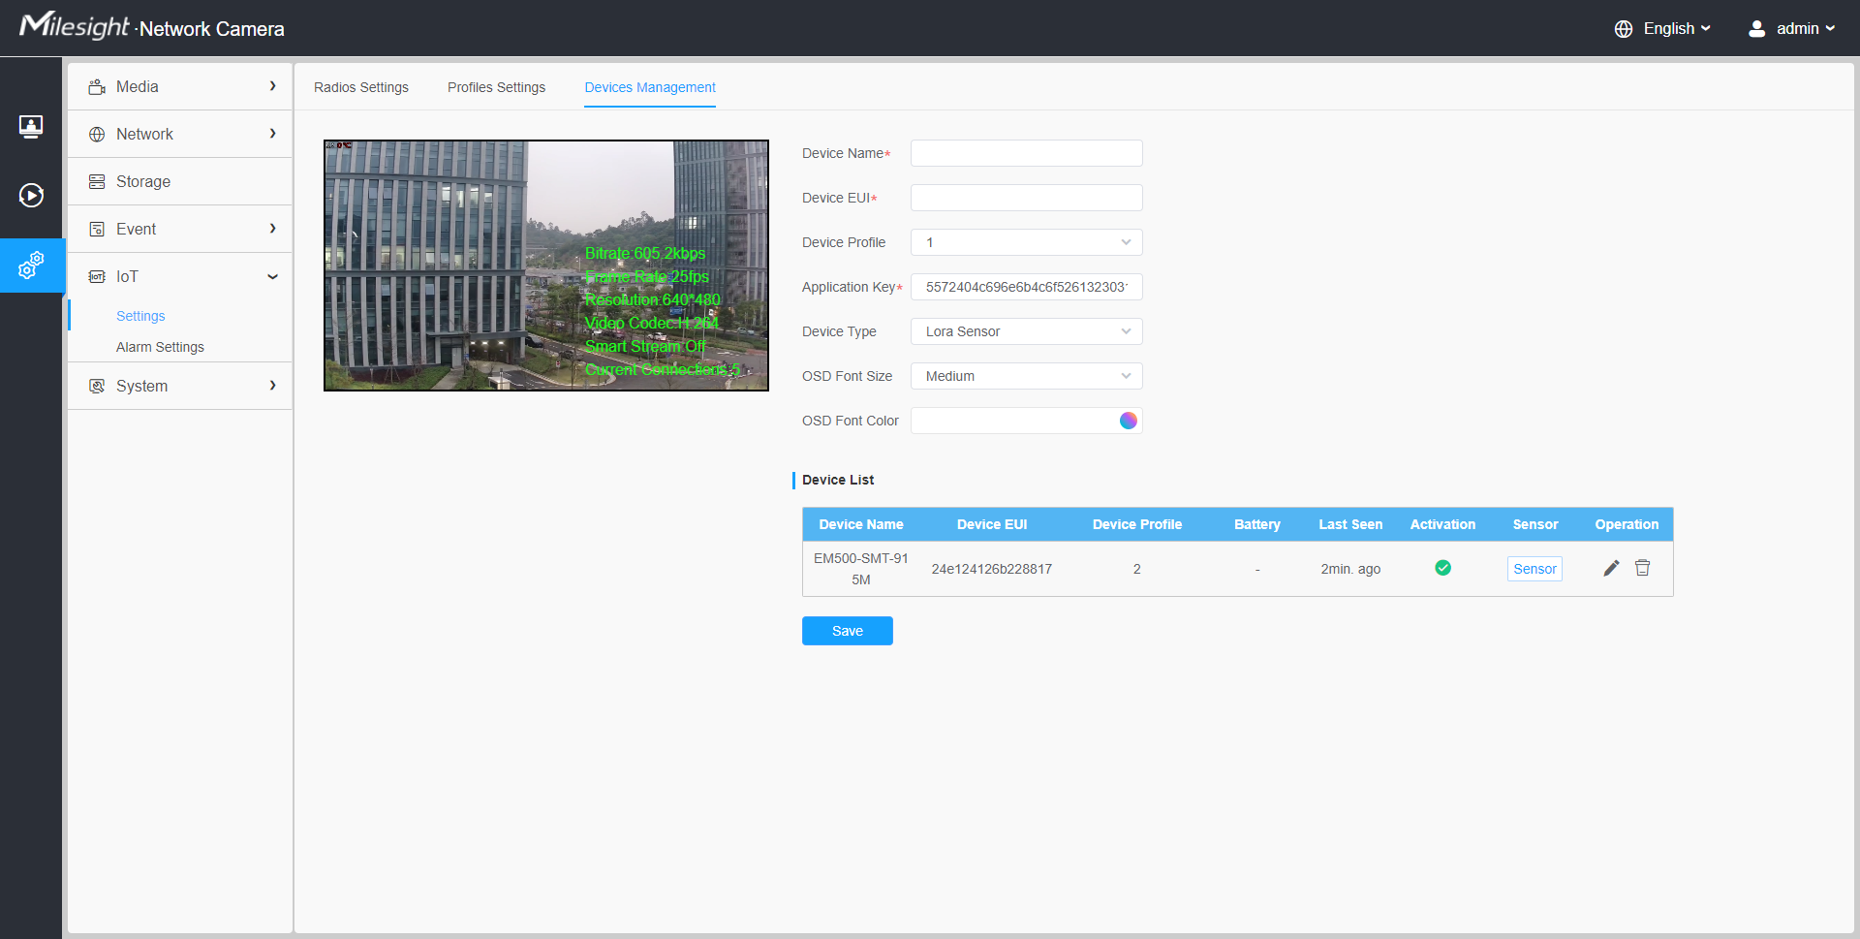
Task: Click the Event calendar icon
Action: click(97, 230)
